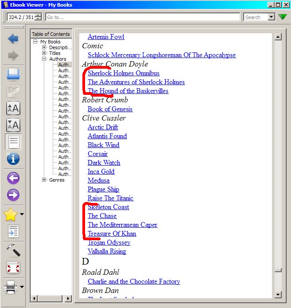This screenshot has width=291, height=308.
Task: Select the highlighted first Auth.. tree entry
Action: 65,65
